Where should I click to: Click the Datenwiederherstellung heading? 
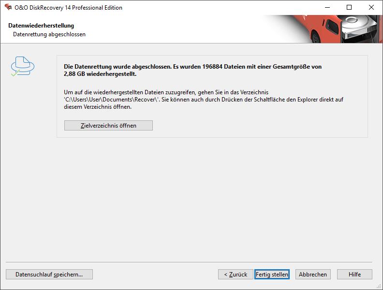click(x=41, y=26)
